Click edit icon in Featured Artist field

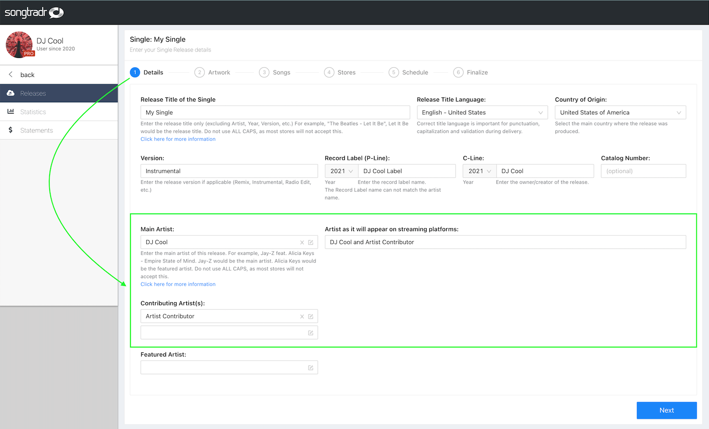tap(311, 368)
